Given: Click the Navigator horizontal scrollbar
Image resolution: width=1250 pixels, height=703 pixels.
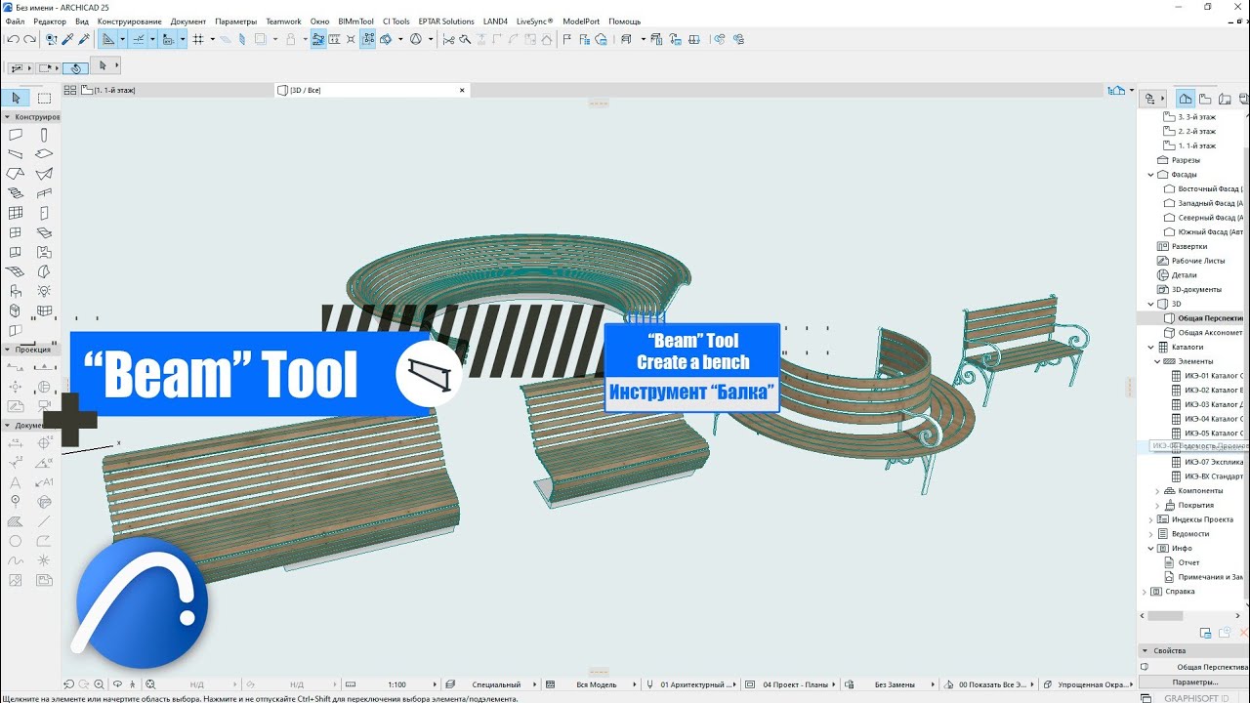Looking at the screenshot, I should pyautogui.click(x=1165, y=616).
